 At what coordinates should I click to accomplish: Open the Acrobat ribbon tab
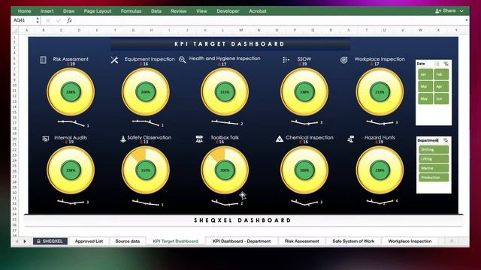click(x=258, y=11)
